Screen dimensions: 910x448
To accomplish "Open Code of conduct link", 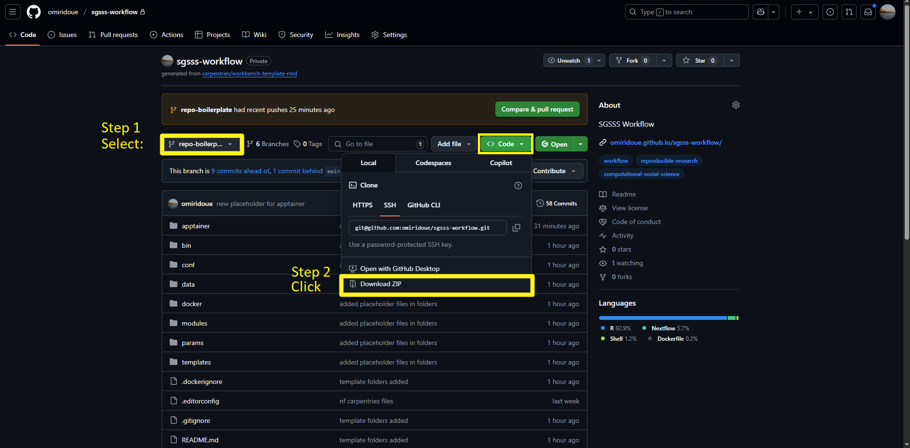I will coord(636,222).
